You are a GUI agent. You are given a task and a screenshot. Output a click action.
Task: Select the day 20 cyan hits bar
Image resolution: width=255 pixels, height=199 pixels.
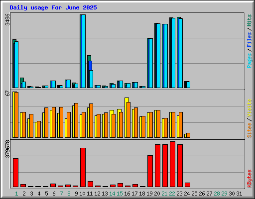(158, 56)
